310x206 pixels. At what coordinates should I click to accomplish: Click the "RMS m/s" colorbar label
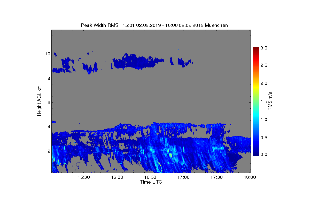tap(270, 101)
